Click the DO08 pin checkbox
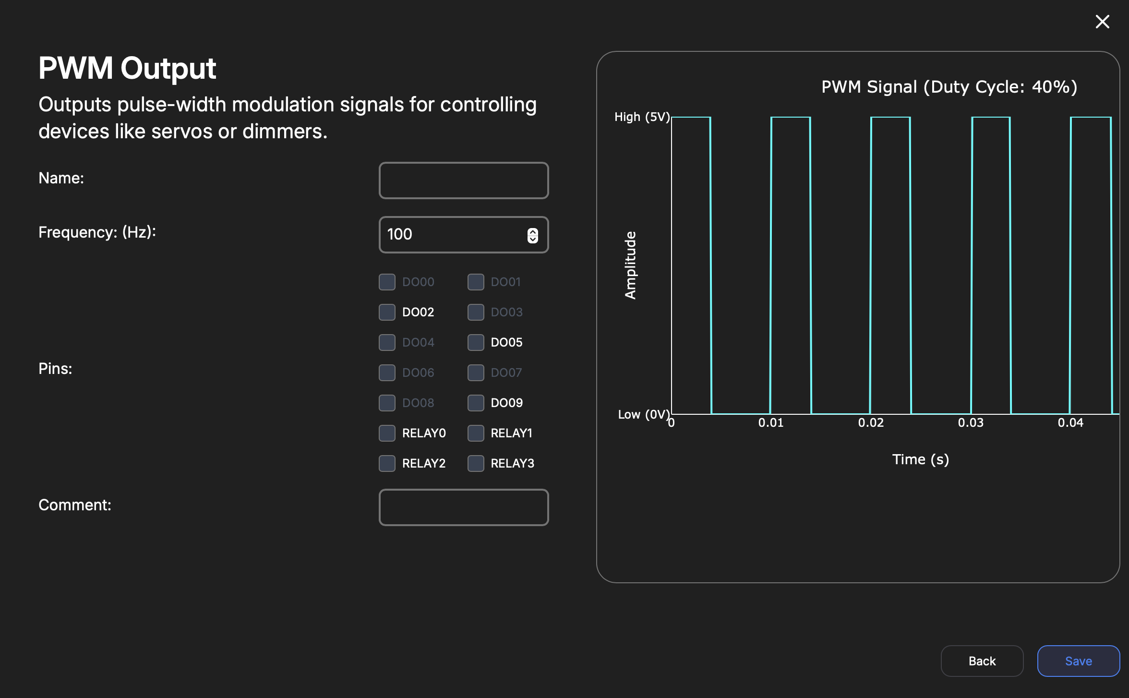Image resolution: width=1129 pixels, height=698 pixels. tap(387, 403)
